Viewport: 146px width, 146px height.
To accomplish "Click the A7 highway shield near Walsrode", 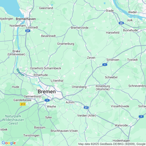I will 141,117.
